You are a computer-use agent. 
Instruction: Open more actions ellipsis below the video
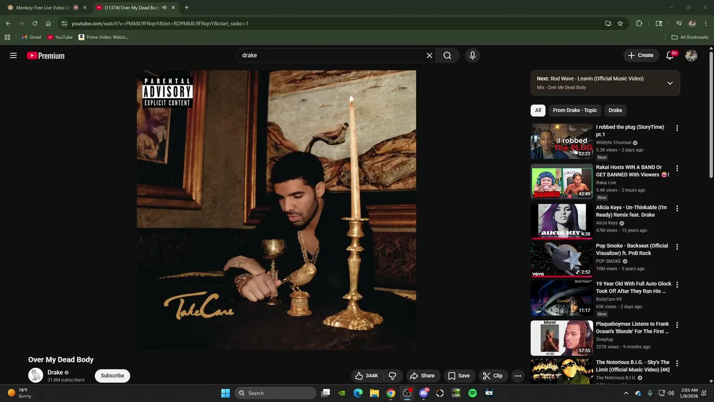tap(518, 376)
